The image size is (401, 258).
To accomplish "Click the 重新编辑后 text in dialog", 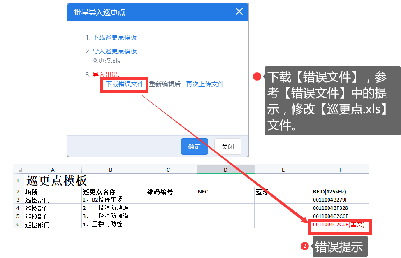I will pos(165,84).
